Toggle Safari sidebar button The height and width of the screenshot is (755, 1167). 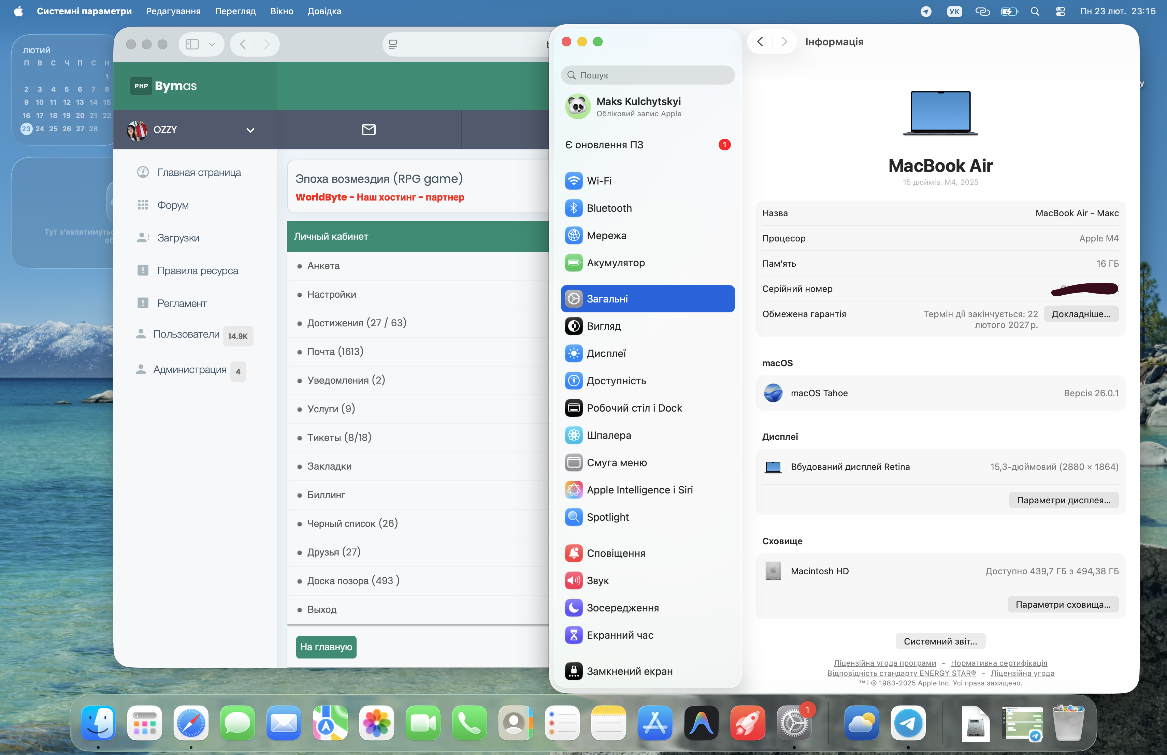pos(192,44)
